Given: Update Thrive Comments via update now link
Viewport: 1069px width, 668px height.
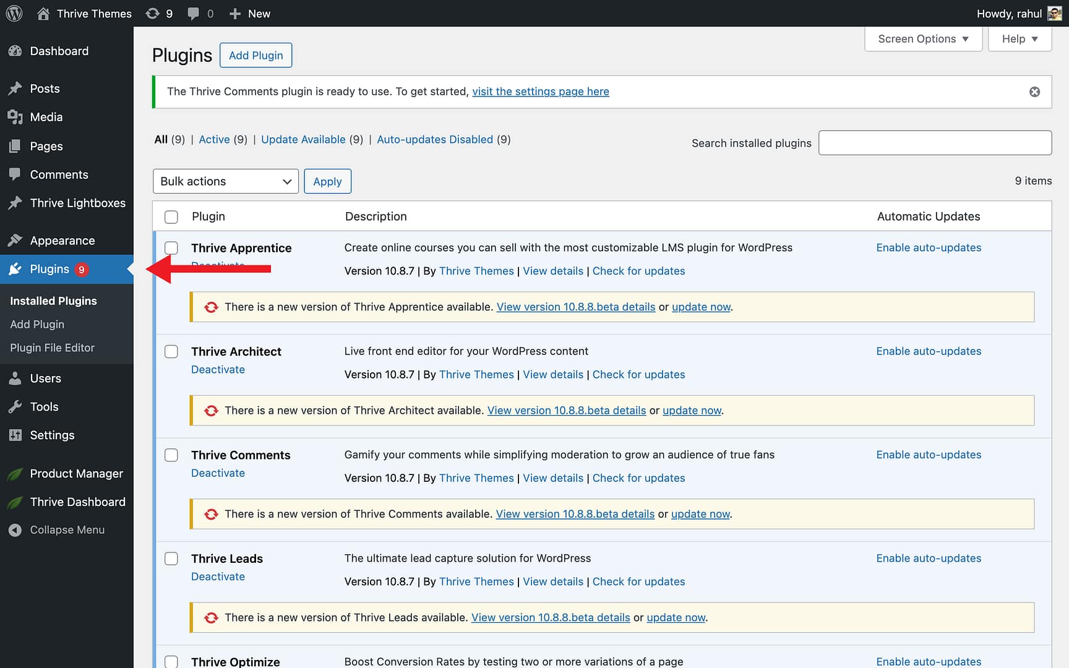Looking at the screenshot, I should pos(700,513).
